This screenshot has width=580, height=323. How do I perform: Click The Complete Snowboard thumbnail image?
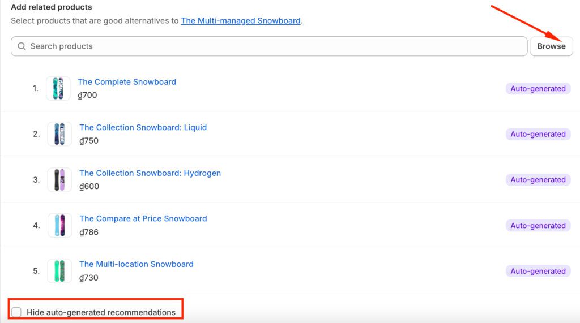click(58, 89)
